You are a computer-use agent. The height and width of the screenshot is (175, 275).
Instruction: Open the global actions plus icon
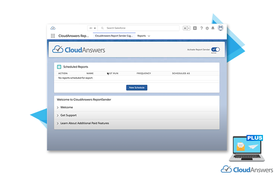195,28
